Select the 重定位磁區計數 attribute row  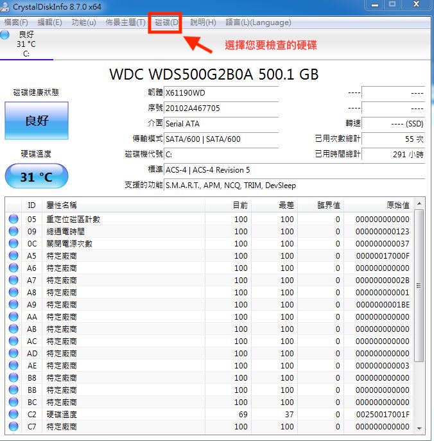point(209,219)
